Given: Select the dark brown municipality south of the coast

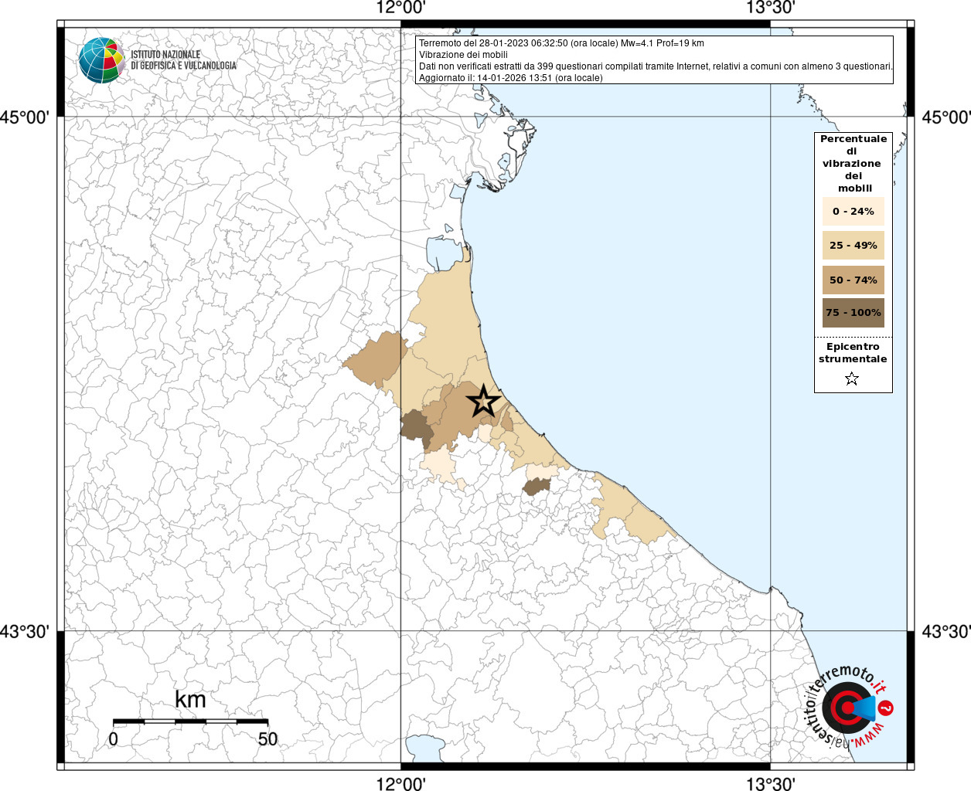Looking at the screenshot, I should pos(536,487).
